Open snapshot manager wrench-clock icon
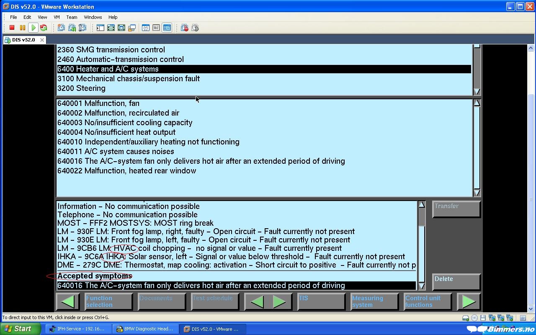The width and height of the screenshot is (536, 335). coord(82,28)
